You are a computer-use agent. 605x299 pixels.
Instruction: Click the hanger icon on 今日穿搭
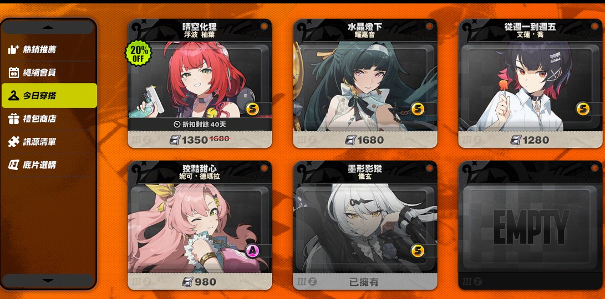(13, 95)
